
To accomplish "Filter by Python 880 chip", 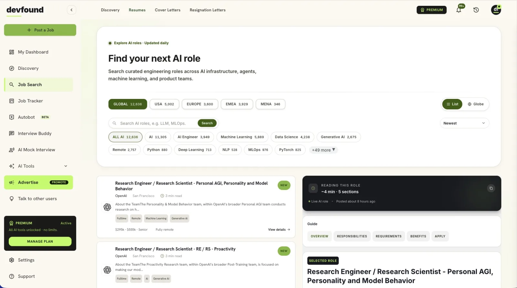I will point(157,150).
